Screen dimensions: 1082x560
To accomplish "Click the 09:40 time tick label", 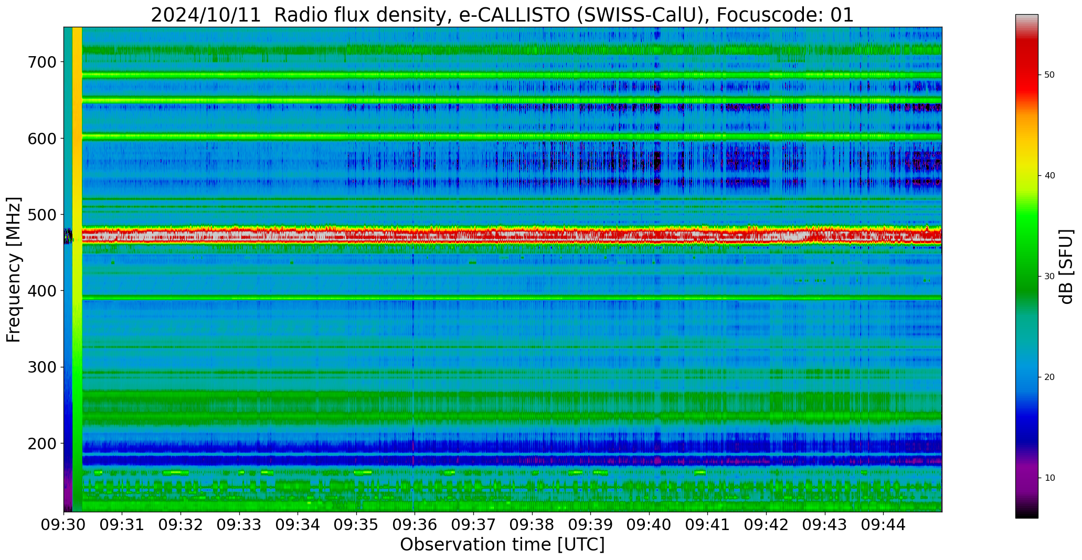I will tap(650, 524).
